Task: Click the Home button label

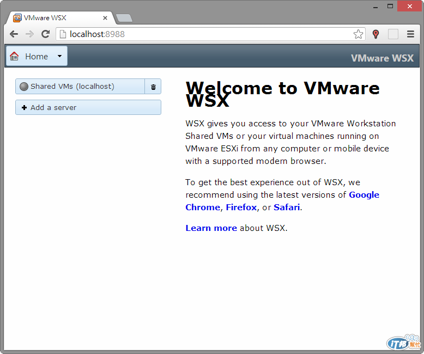Action: pos(37,57)
